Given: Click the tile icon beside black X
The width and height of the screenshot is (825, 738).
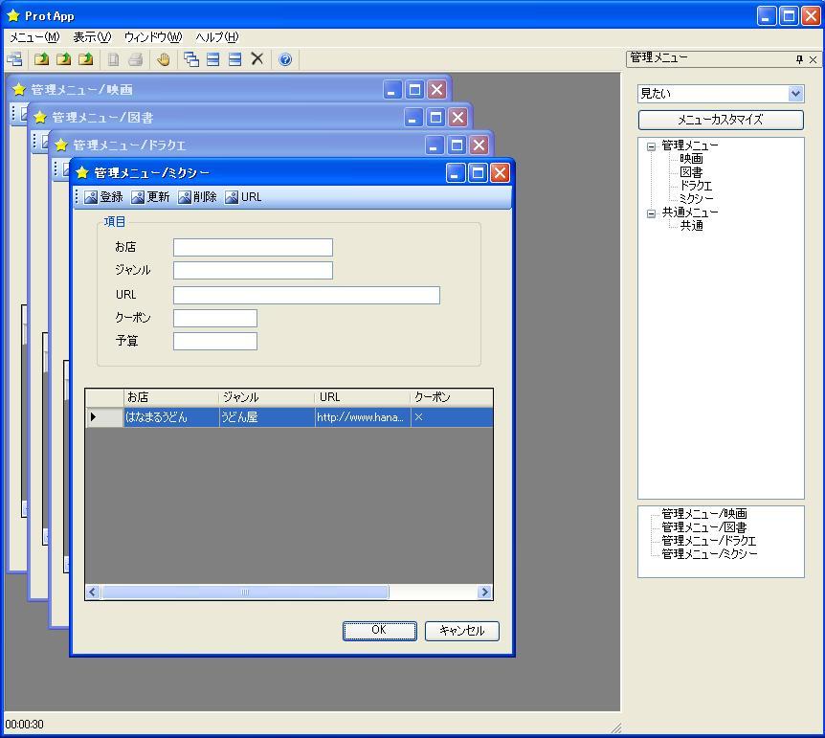Looking at the screenshot, I should (234, 59).
